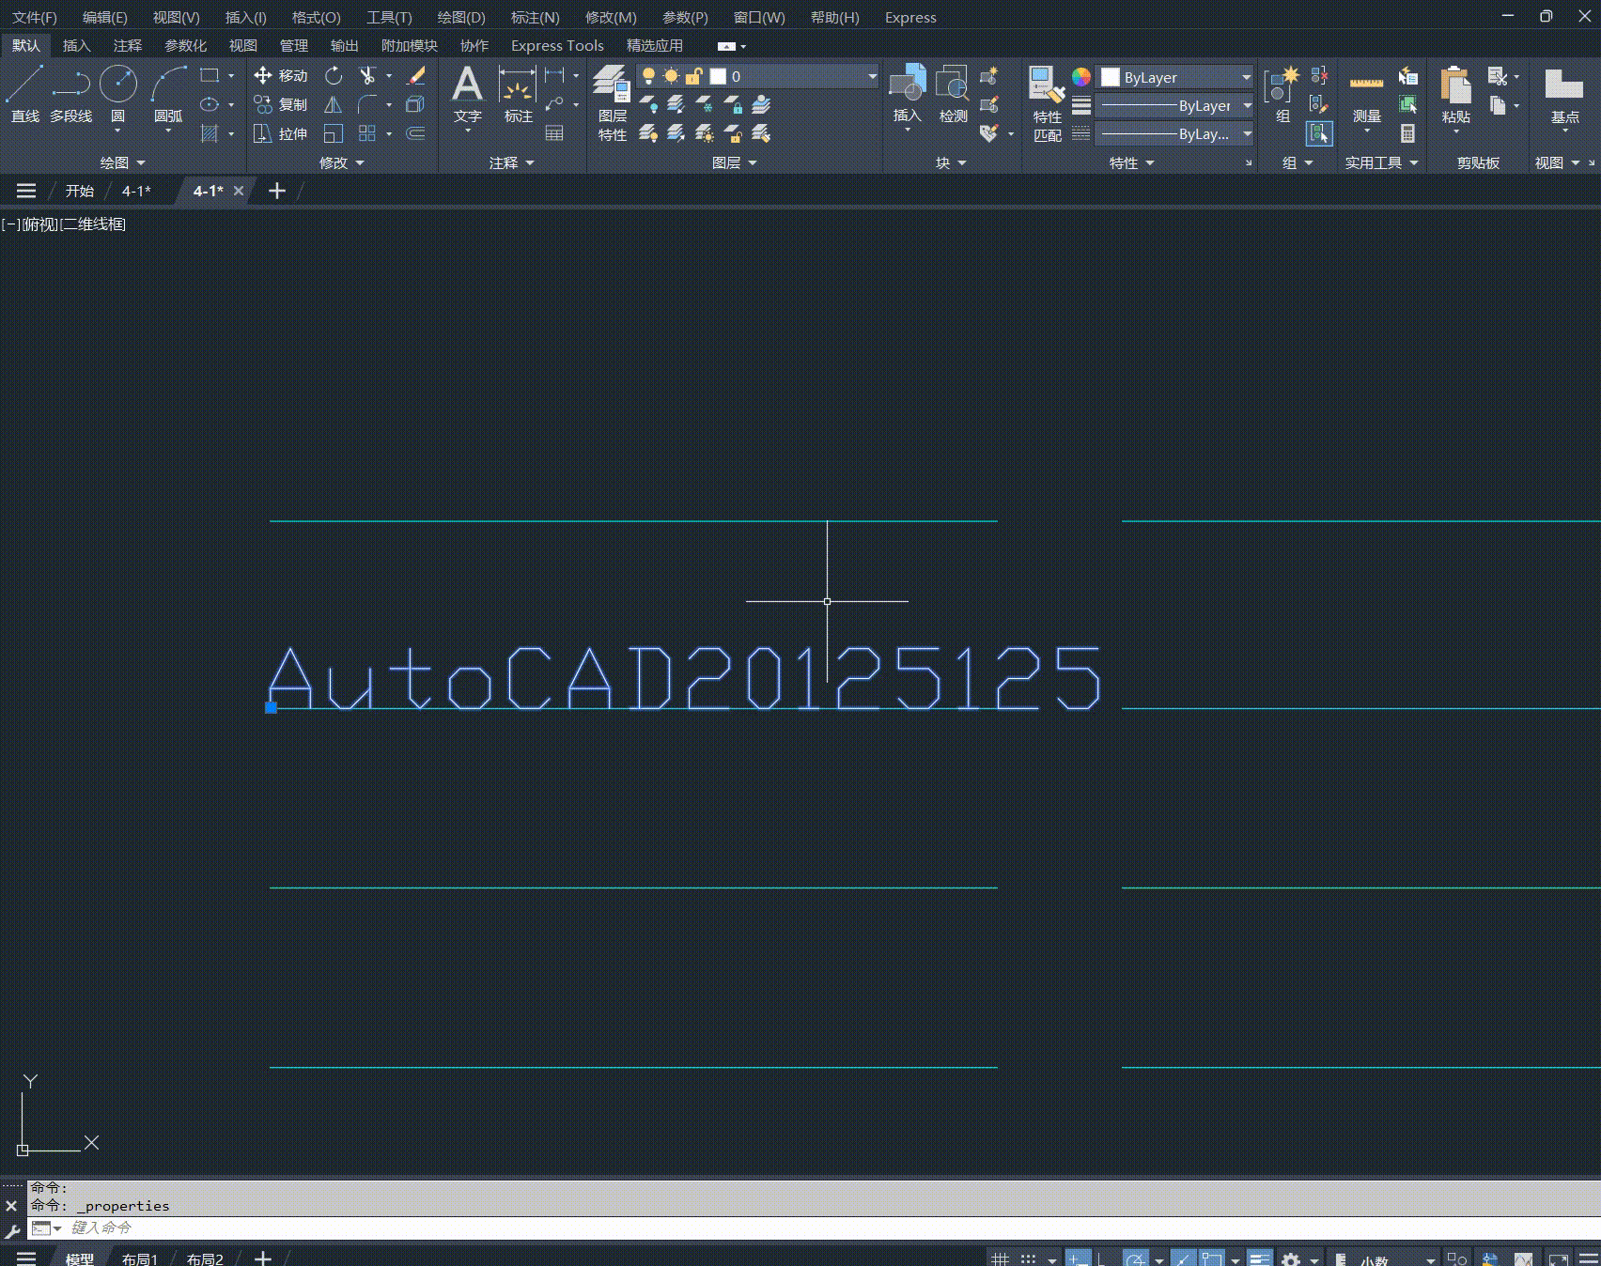The height and width of the screenshot is (1266, 1601).
Task: Select the Arc (圆弧) tool
Action: [x=168, y=94]
